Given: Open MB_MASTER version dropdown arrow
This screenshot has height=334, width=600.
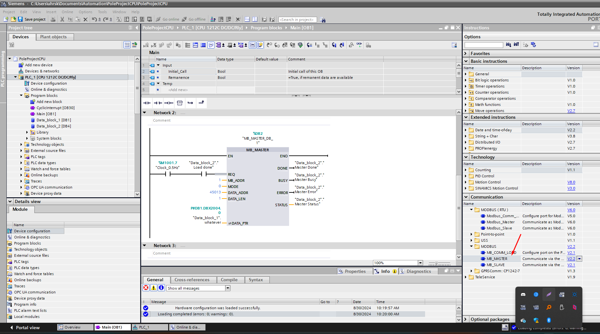Looking at the screenshot, I should [x=579, y=259].
